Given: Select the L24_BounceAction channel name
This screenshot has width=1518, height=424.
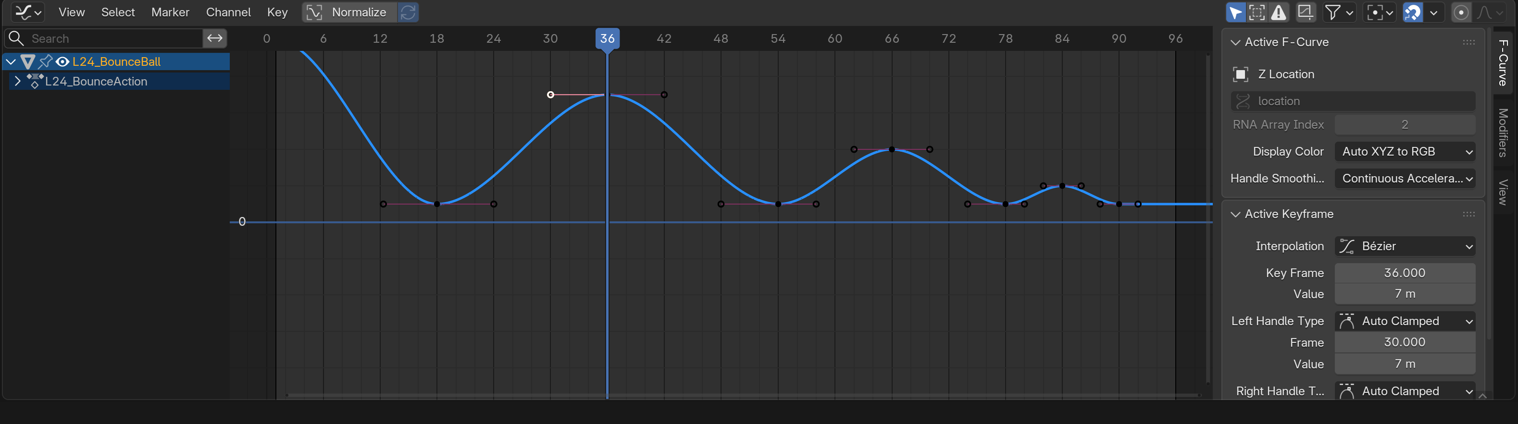Looking at the screenshot, I should coord(96,81).
